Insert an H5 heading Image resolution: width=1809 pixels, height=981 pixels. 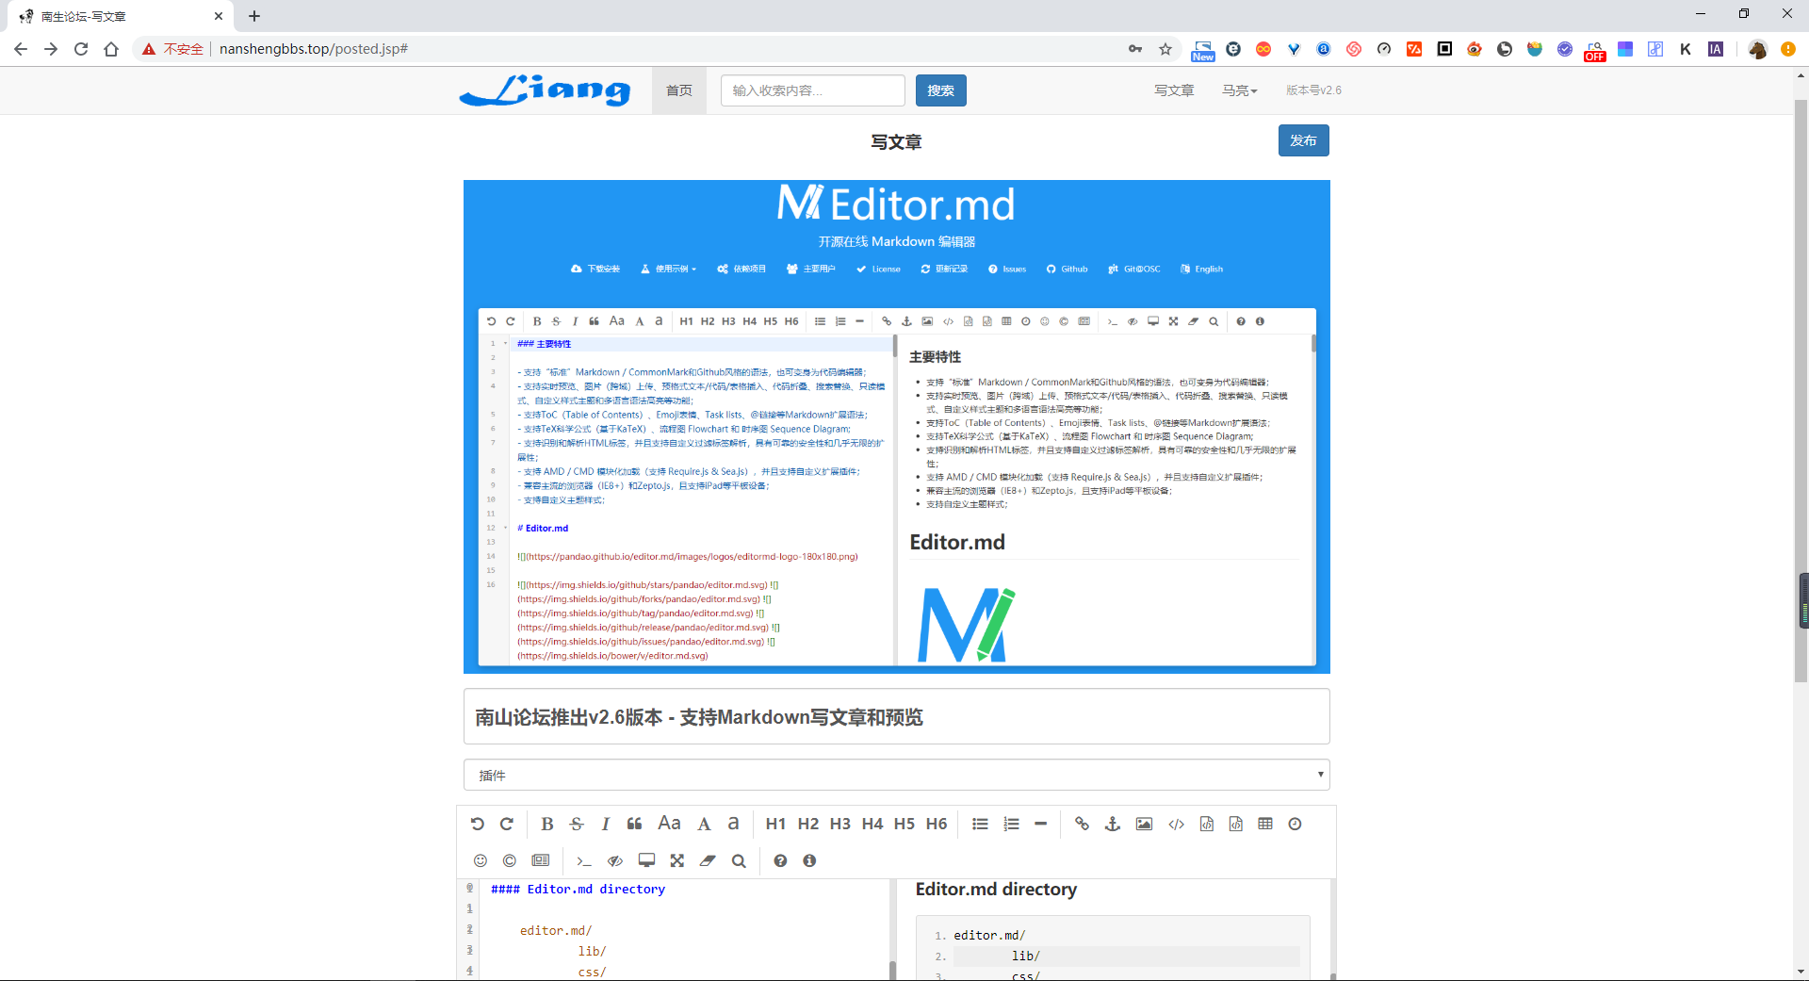point(904,824)
